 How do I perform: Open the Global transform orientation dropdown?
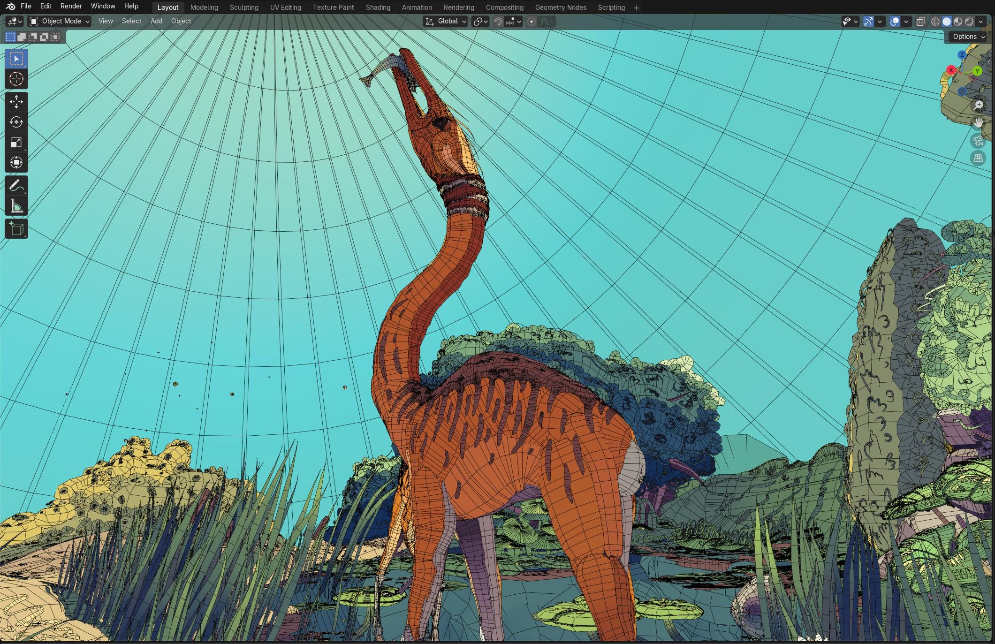446,22
